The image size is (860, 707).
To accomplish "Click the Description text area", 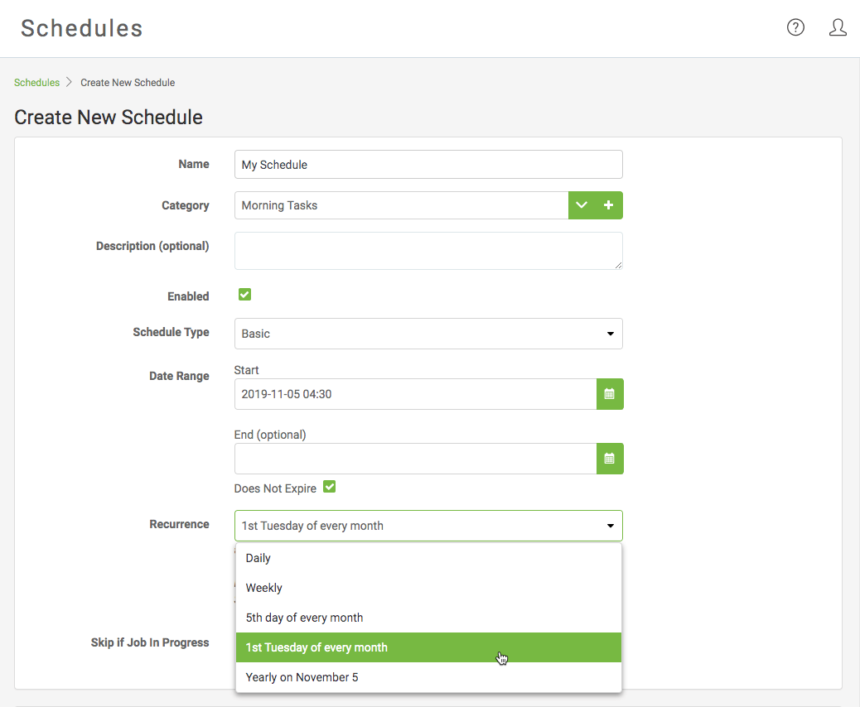I will tap(428, 251).
